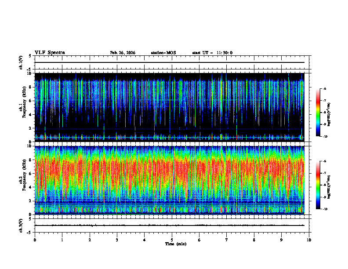This screenshot has height=269, width=348.
Task: Click inside the ch.2 spectrogram plot
Action: tap(169, 180)
